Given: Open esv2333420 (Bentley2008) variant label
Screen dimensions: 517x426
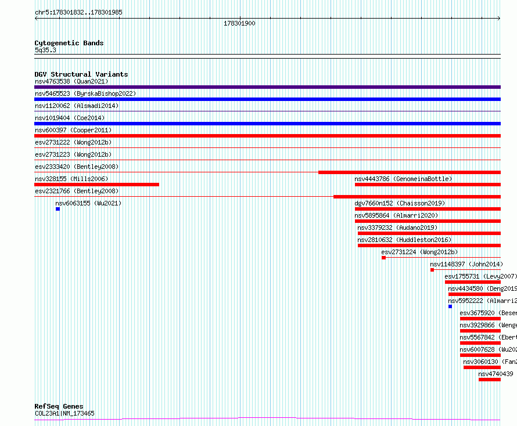Looking at the screenshot, I should coord(77,167).
